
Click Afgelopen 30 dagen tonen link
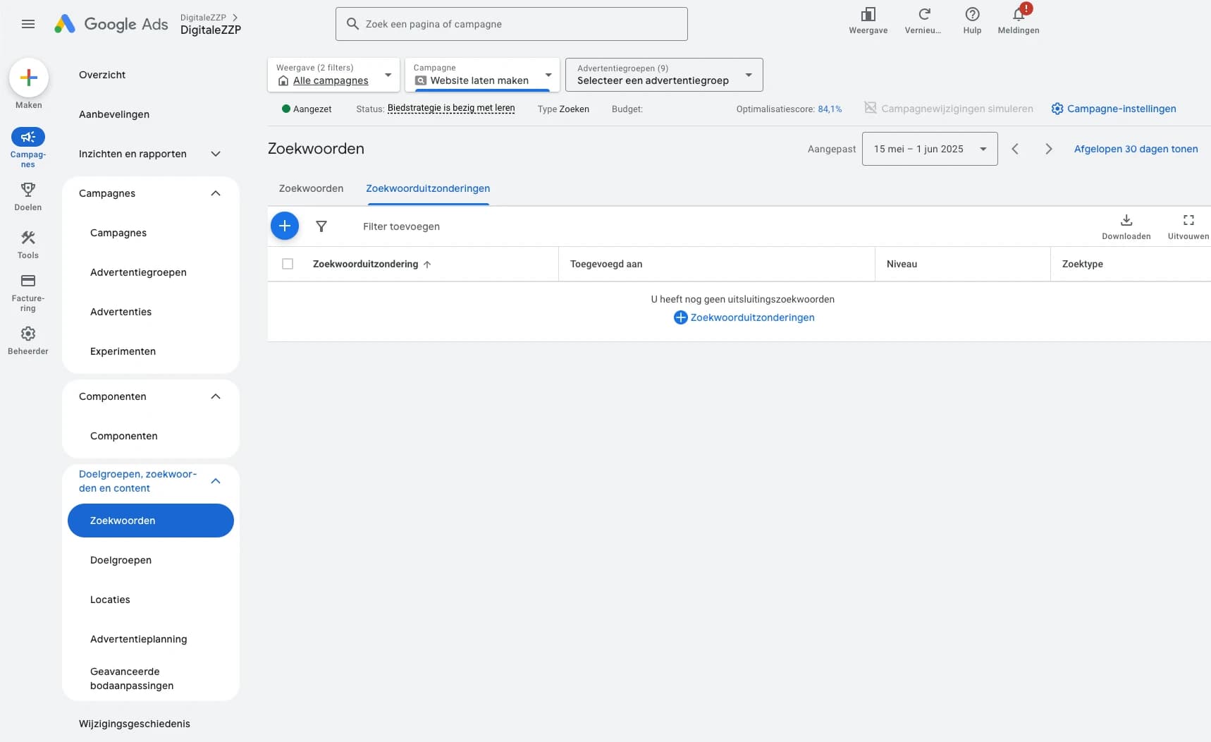(x=1136, y=149)
